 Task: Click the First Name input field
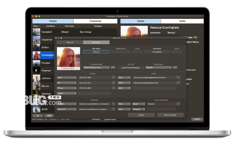click(x=96, y=52)
